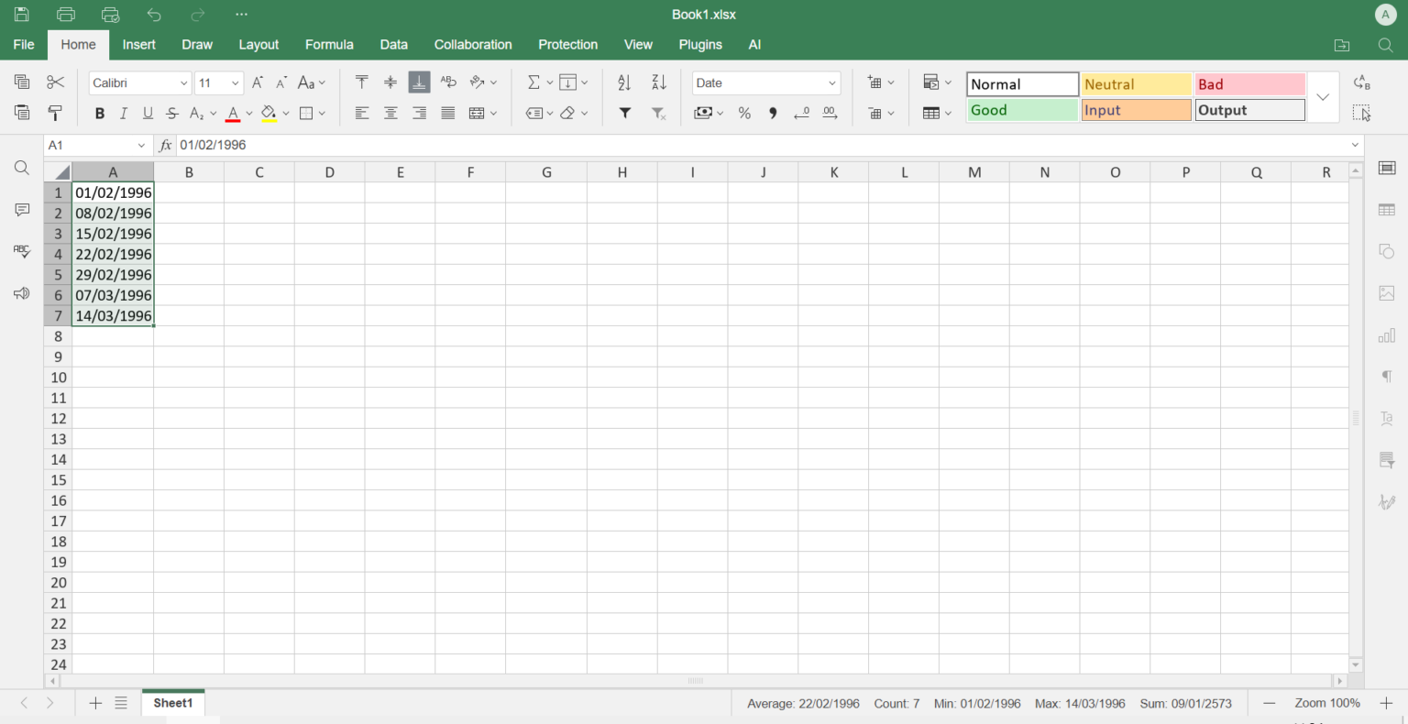1408x724 pixels.
Task: Sort column ascending with A-Z icon
Action: click(624, 82)
